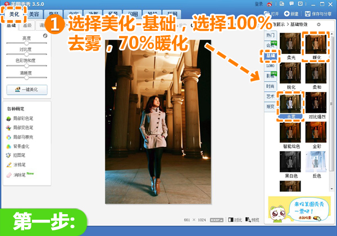Image resolution: width=337 pixels, height=236 pixels.
Task: Select the 抠图笔 cutout tool icon
Action: (x=8, y=155)
